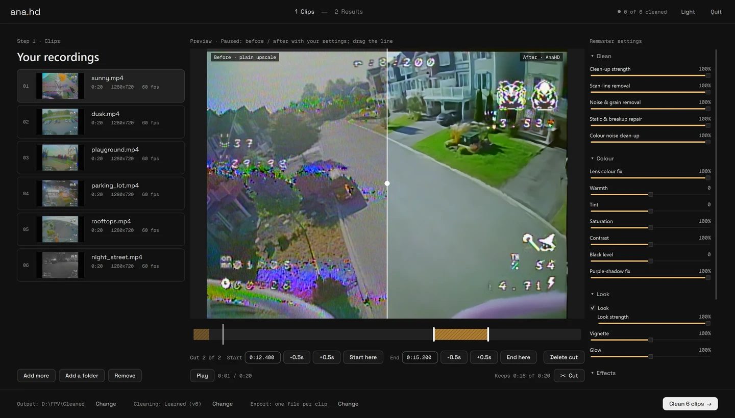Play the preview

[202, 376]
